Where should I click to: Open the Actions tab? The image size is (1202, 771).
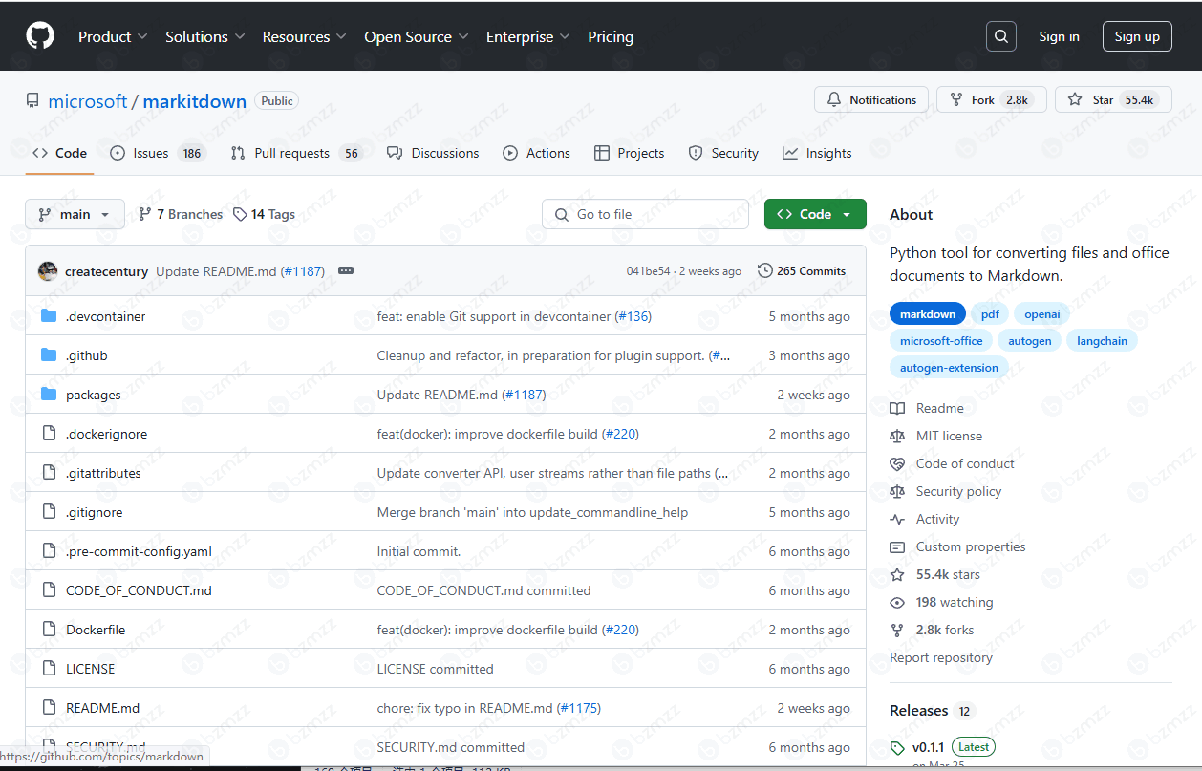click(x=536, y=153)
